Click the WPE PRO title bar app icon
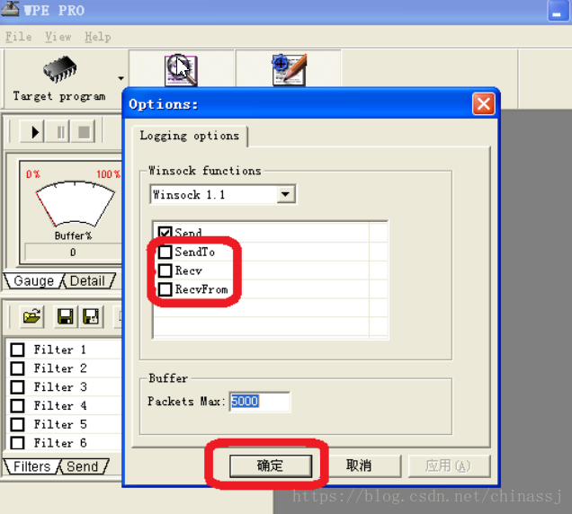 (10, 9)
